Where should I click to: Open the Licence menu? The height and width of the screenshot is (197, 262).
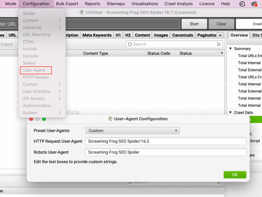pos(207,4)
